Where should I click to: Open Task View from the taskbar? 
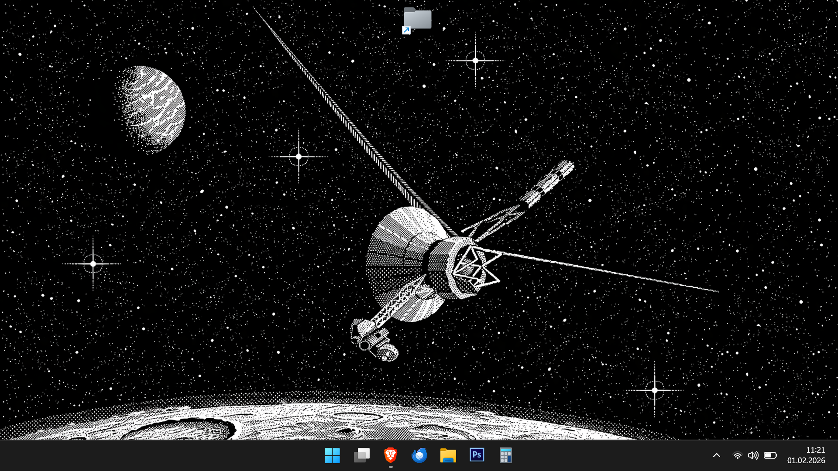pyautogui.click(x=361, y=455)
